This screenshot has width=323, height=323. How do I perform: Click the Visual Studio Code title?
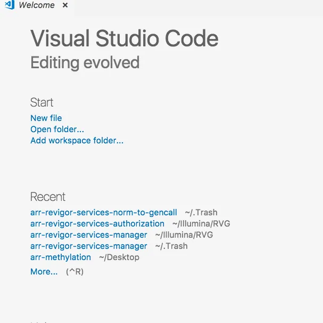click(125, 38)
